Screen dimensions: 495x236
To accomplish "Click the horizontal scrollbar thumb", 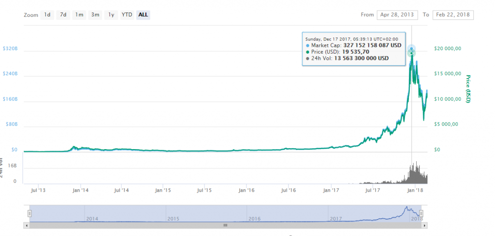I will tap(225, 225).
